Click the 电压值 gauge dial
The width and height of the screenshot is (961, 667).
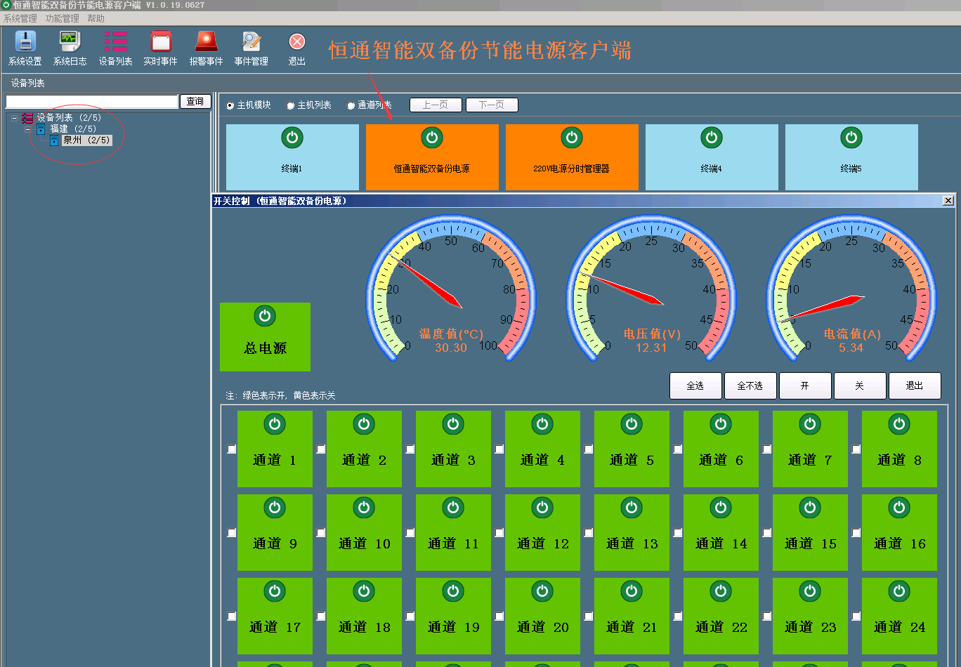[x=651, y=289]
